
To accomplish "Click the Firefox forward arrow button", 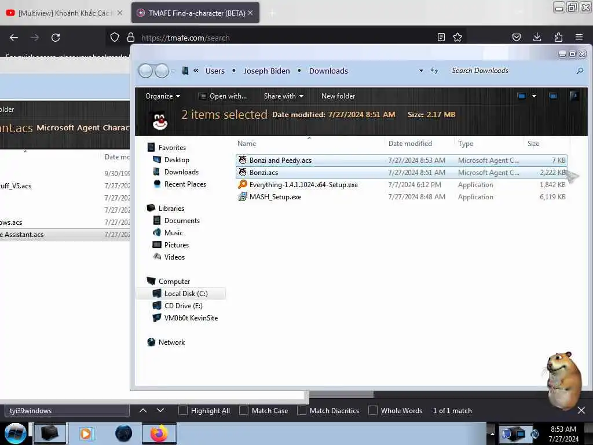I will click(x=35, y=38).
